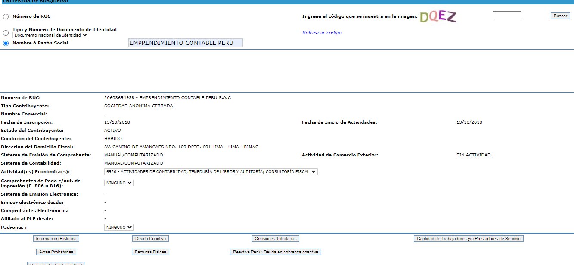The height and width of the screenshot is (265, 574).
Task: Click the Estado del Contribuyente label
Action: click(32, 131)
